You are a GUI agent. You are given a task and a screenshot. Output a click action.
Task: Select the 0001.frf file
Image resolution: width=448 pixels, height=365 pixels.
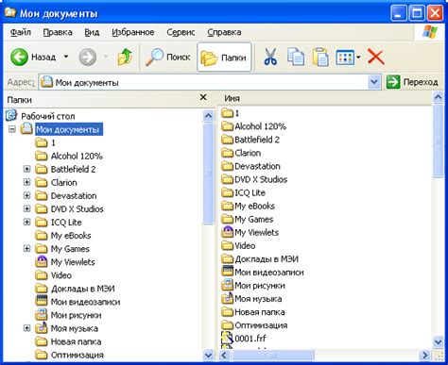[244, 339]
